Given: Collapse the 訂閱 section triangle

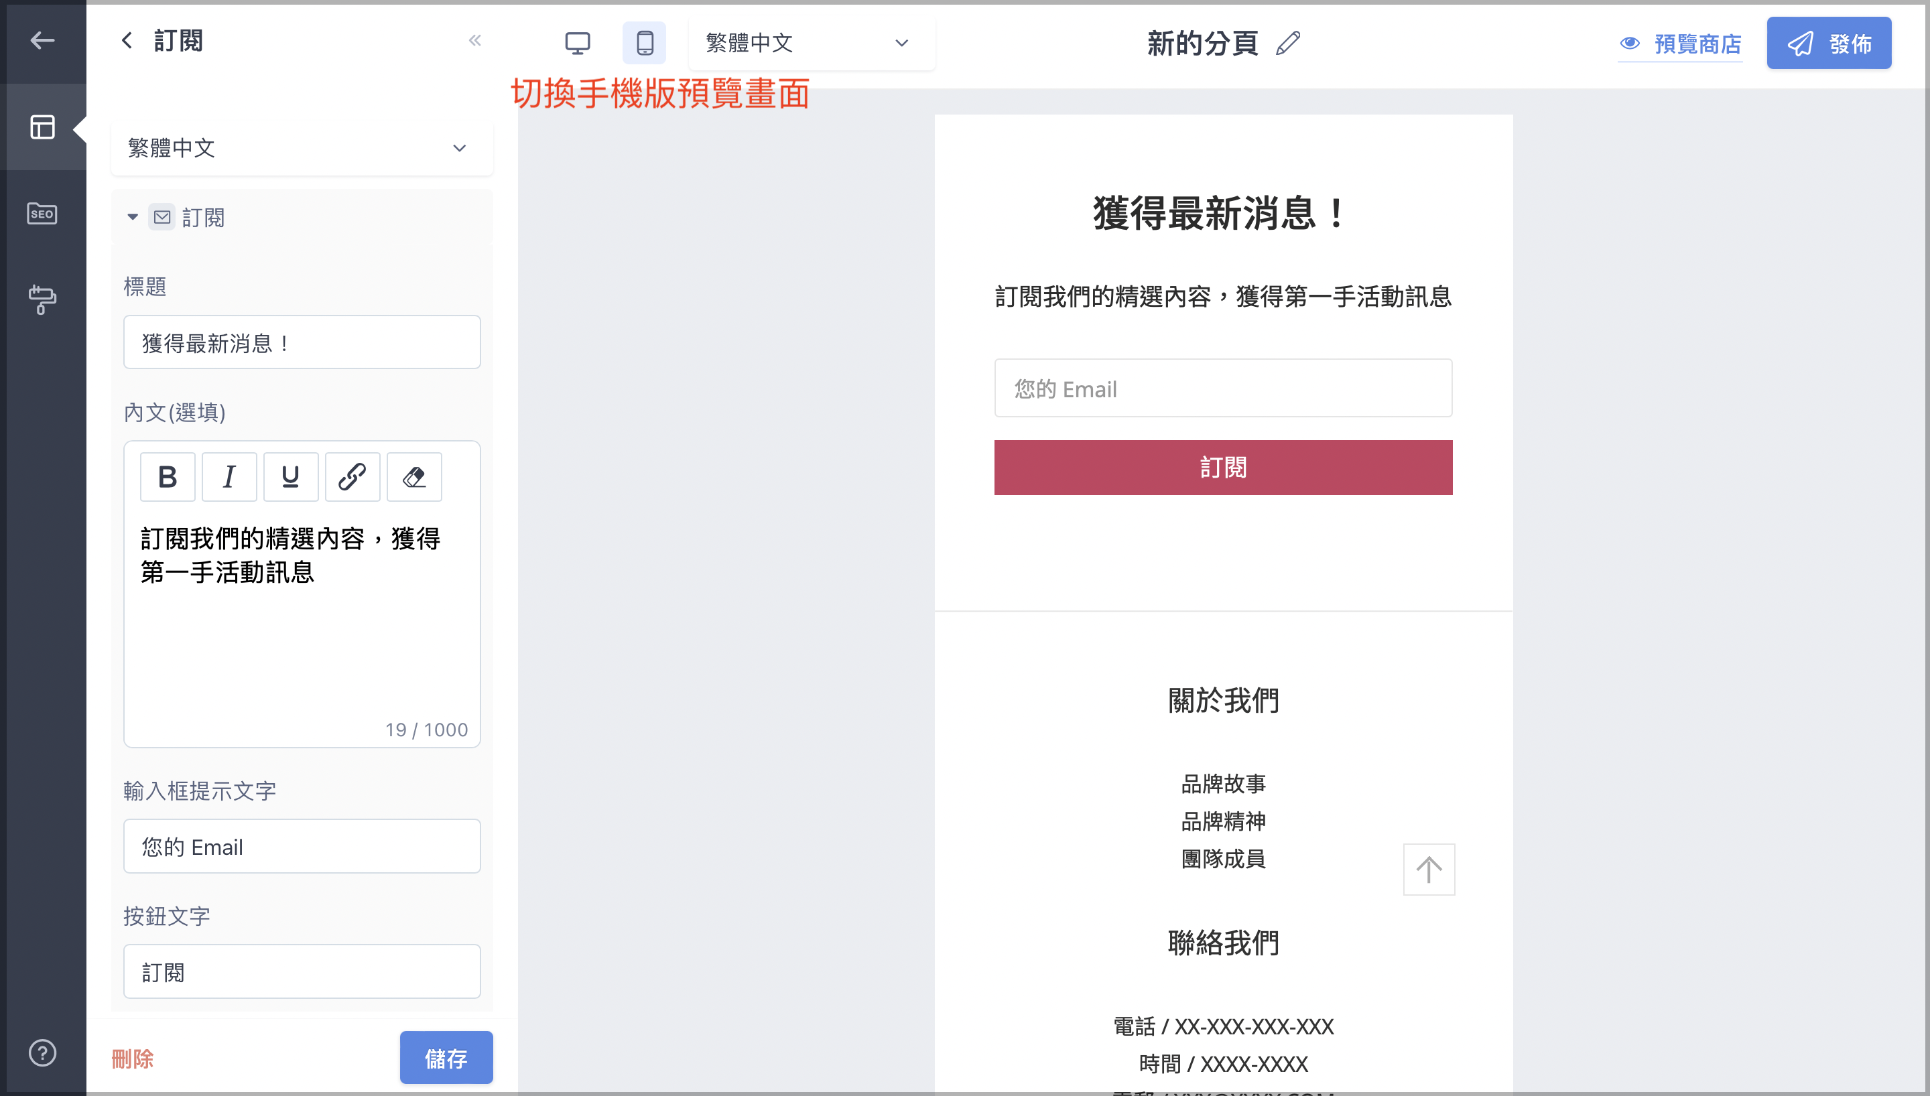Looking at the screenshot, I should pyautogui.click(x=133, y=217).
